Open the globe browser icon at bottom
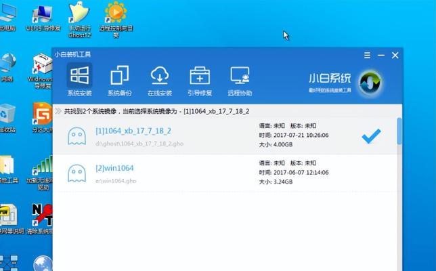436x271 pixels. [42, 264]
